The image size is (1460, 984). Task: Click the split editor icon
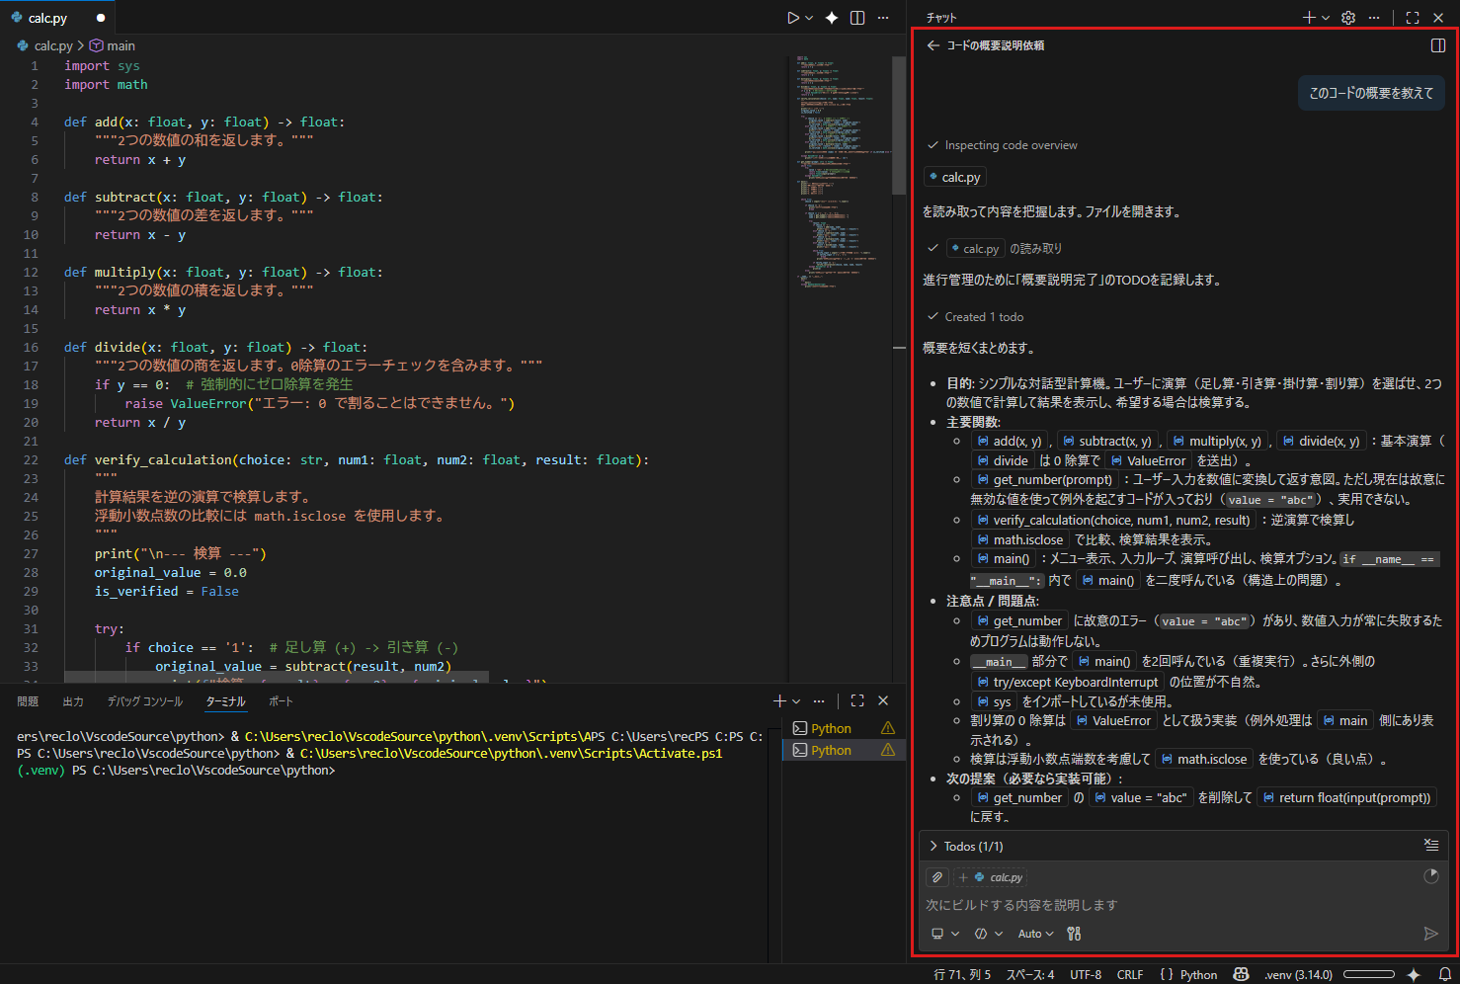click(x=857, y=18)
